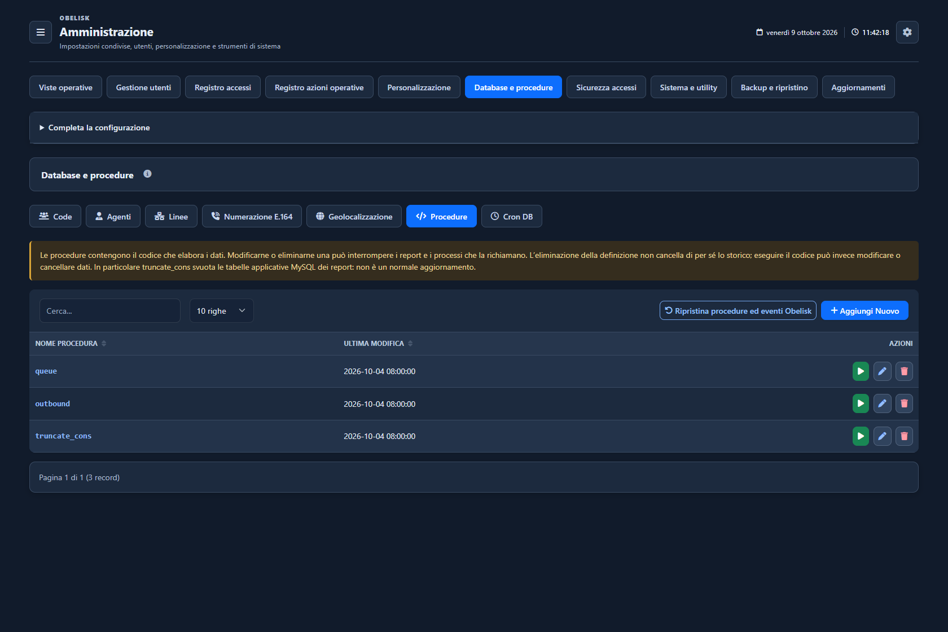Sort by Ultima Modifica column
948x632 pixels.
click(x=378, y=343)
